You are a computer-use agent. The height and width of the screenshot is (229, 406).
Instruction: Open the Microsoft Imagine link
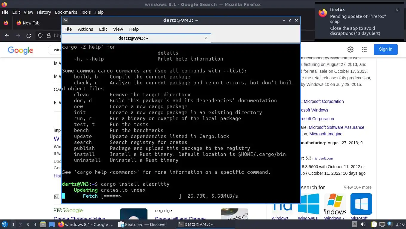pyautogui.click(x=326, y=134)
